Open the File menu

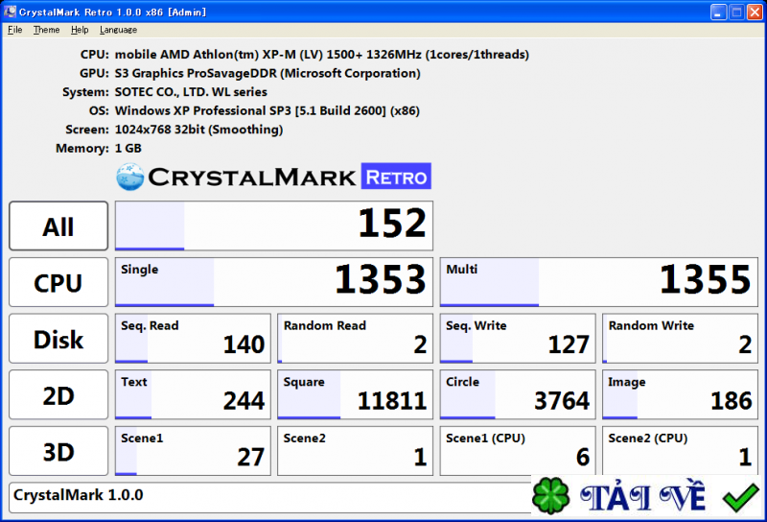pyautogui.click(x=14, y=30)
